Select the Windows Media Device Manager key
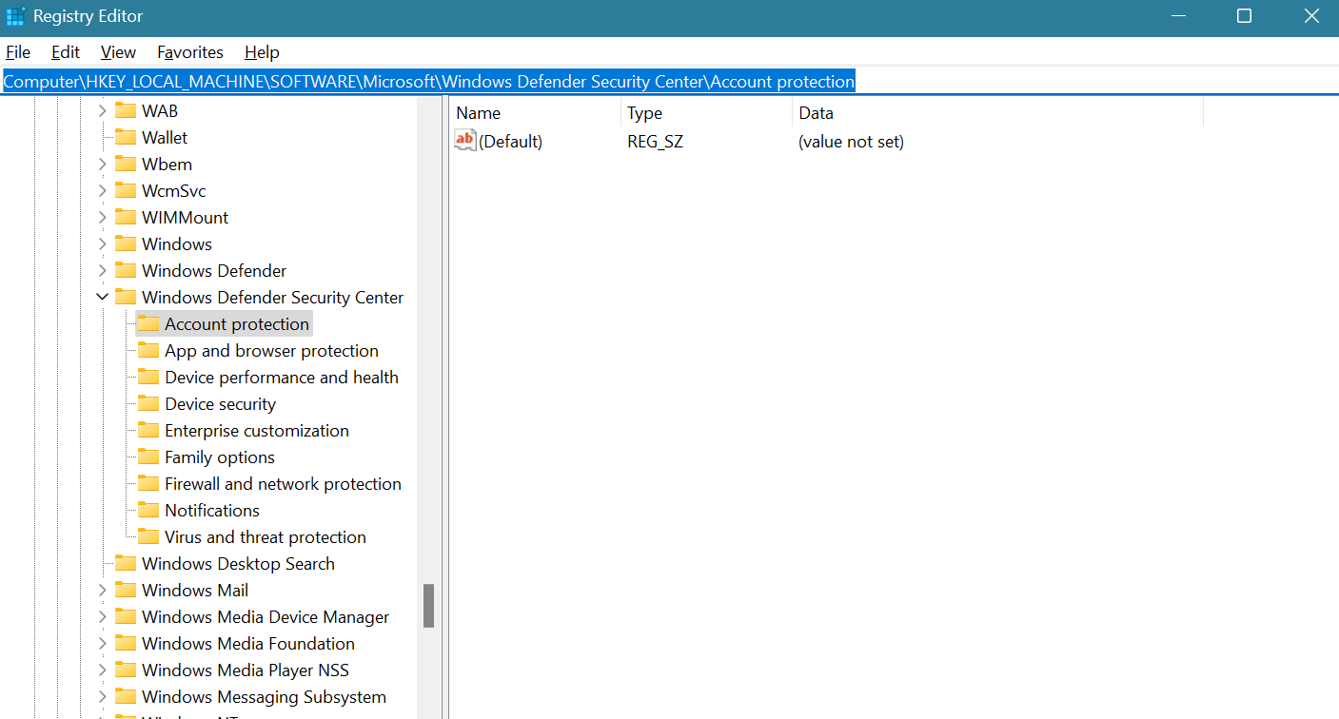Viewport: 1339px width, 719px height. tap(266, 616)
